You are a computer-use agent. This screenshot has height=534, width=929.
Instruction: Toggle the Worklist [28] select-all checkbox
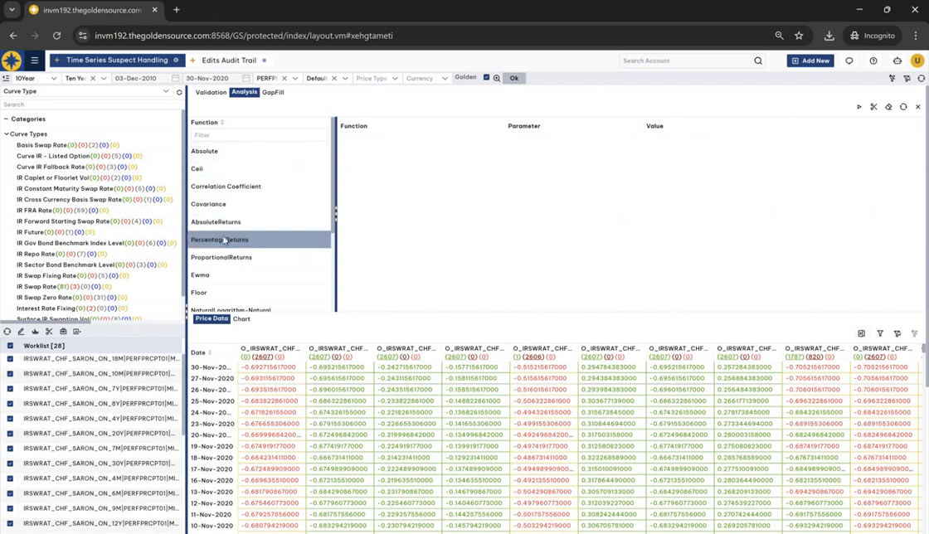pos(10,345)
